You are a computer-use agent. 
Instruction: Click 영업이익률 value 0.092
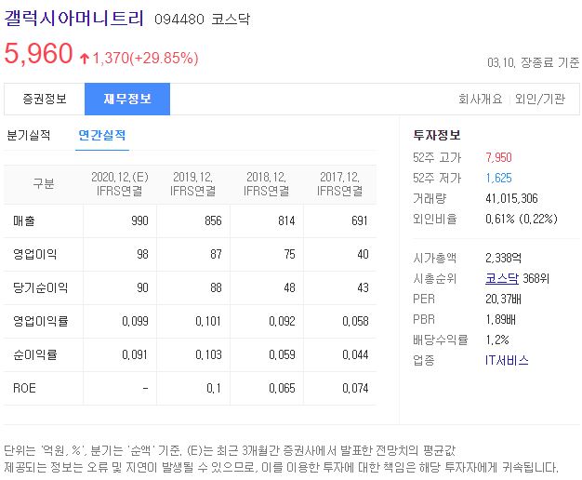[x=282, y=321]
